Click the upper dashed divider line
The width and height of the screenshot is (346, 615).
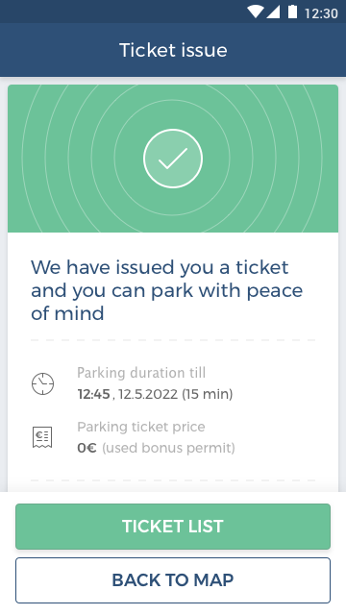173,340
